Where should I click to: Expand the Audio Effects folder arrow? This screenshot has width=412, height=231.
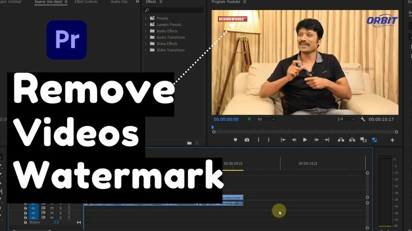[146, 31]
